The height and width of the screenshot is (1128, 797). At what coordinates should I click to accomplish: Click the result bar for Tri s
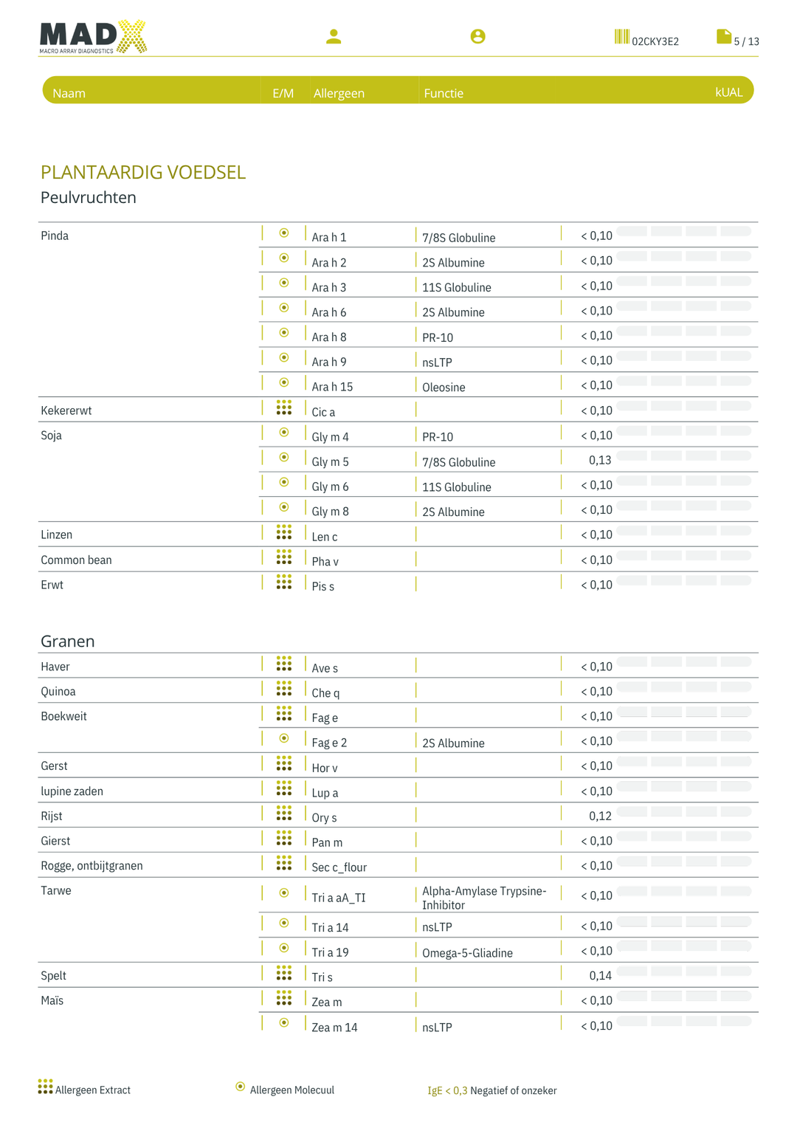pyautogui.click(x=684, y=971)
